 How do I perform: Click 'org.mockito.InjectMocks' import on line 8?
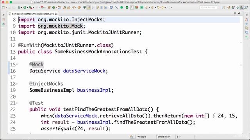(x=70, y=19)
